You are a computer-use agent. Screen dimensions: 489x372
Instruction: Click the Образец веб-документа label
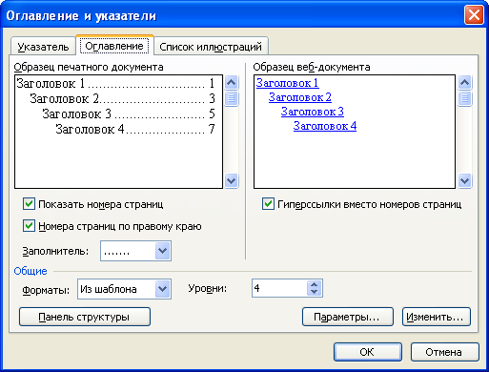pos(312,67)
